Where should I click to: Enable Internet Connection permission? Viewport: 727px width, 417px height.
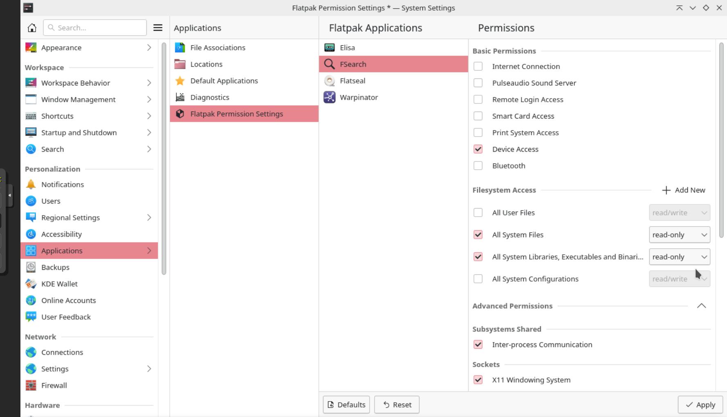(x=478, y=66)
